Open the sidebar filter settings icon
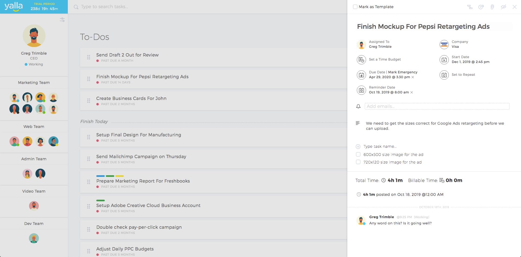521x257 pixels. tap(62, 20)
